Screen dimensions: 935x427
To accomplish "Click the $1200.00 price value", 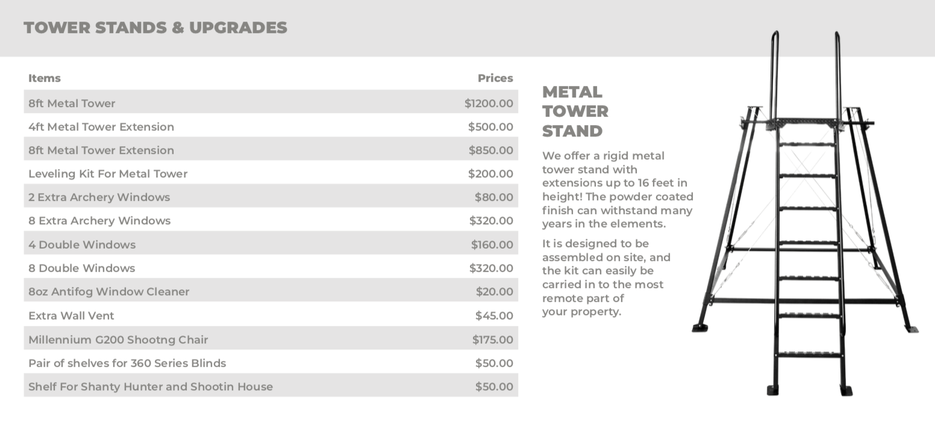I will coord(489,103).
